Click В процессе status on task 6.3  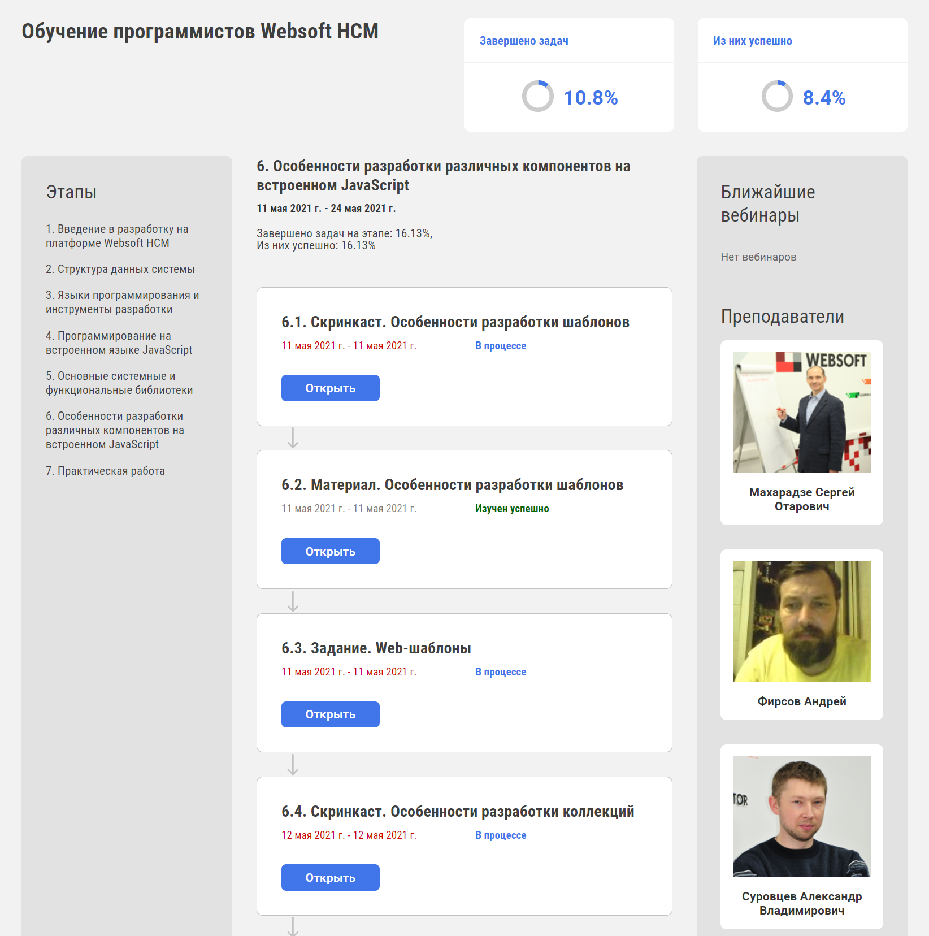pos(501,671)
